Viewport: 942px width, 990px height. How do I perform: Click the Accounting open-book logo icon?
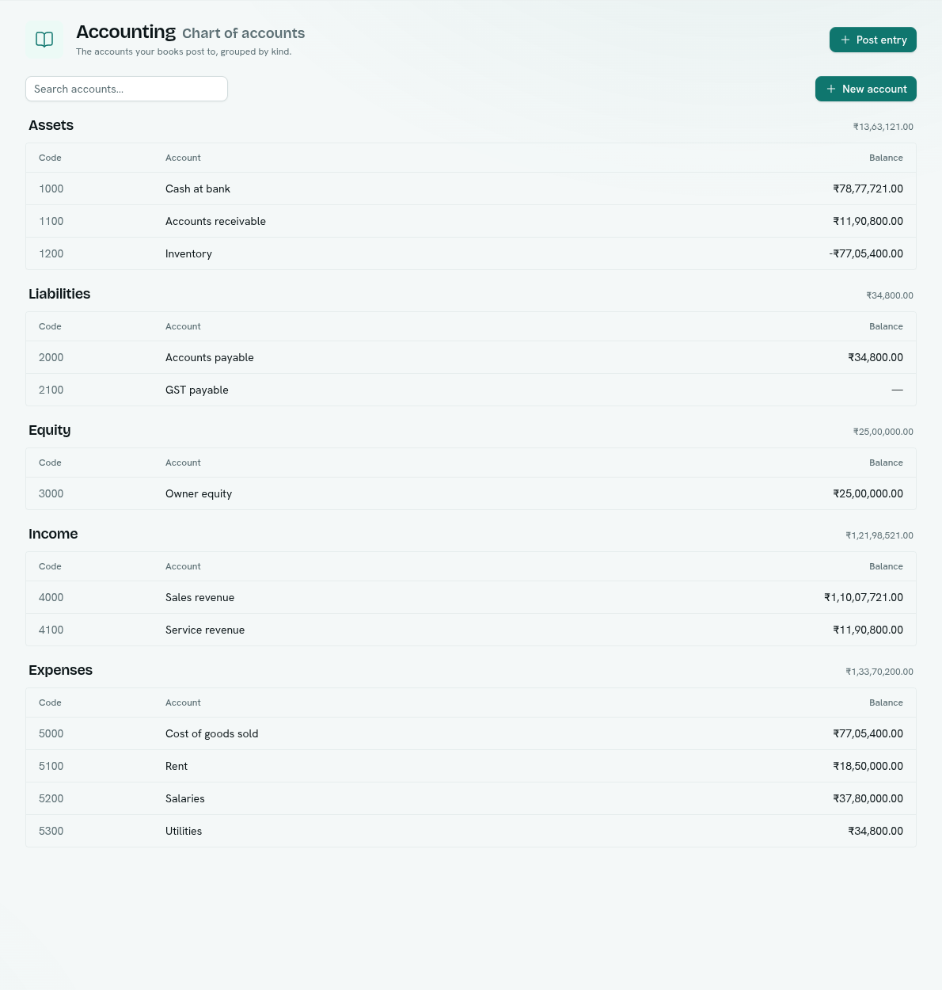point(44,40)
